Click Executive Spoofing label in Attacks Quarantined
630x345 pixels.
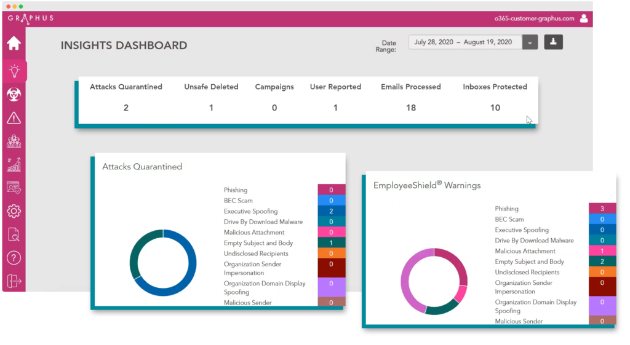point(251,211)
